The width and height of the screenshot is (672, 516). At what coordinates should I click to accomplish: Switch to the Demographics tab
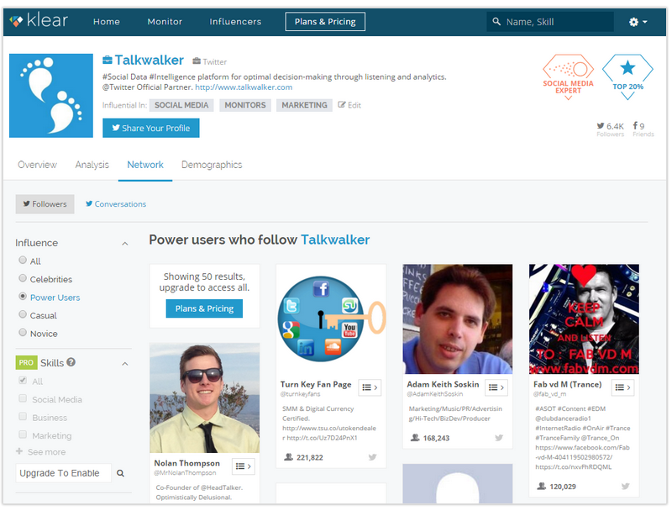tap(212, 165)
